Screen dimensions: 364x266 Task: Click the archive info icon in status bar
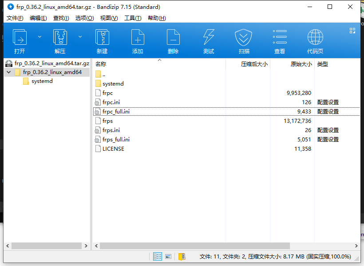(x=182, y=256)
